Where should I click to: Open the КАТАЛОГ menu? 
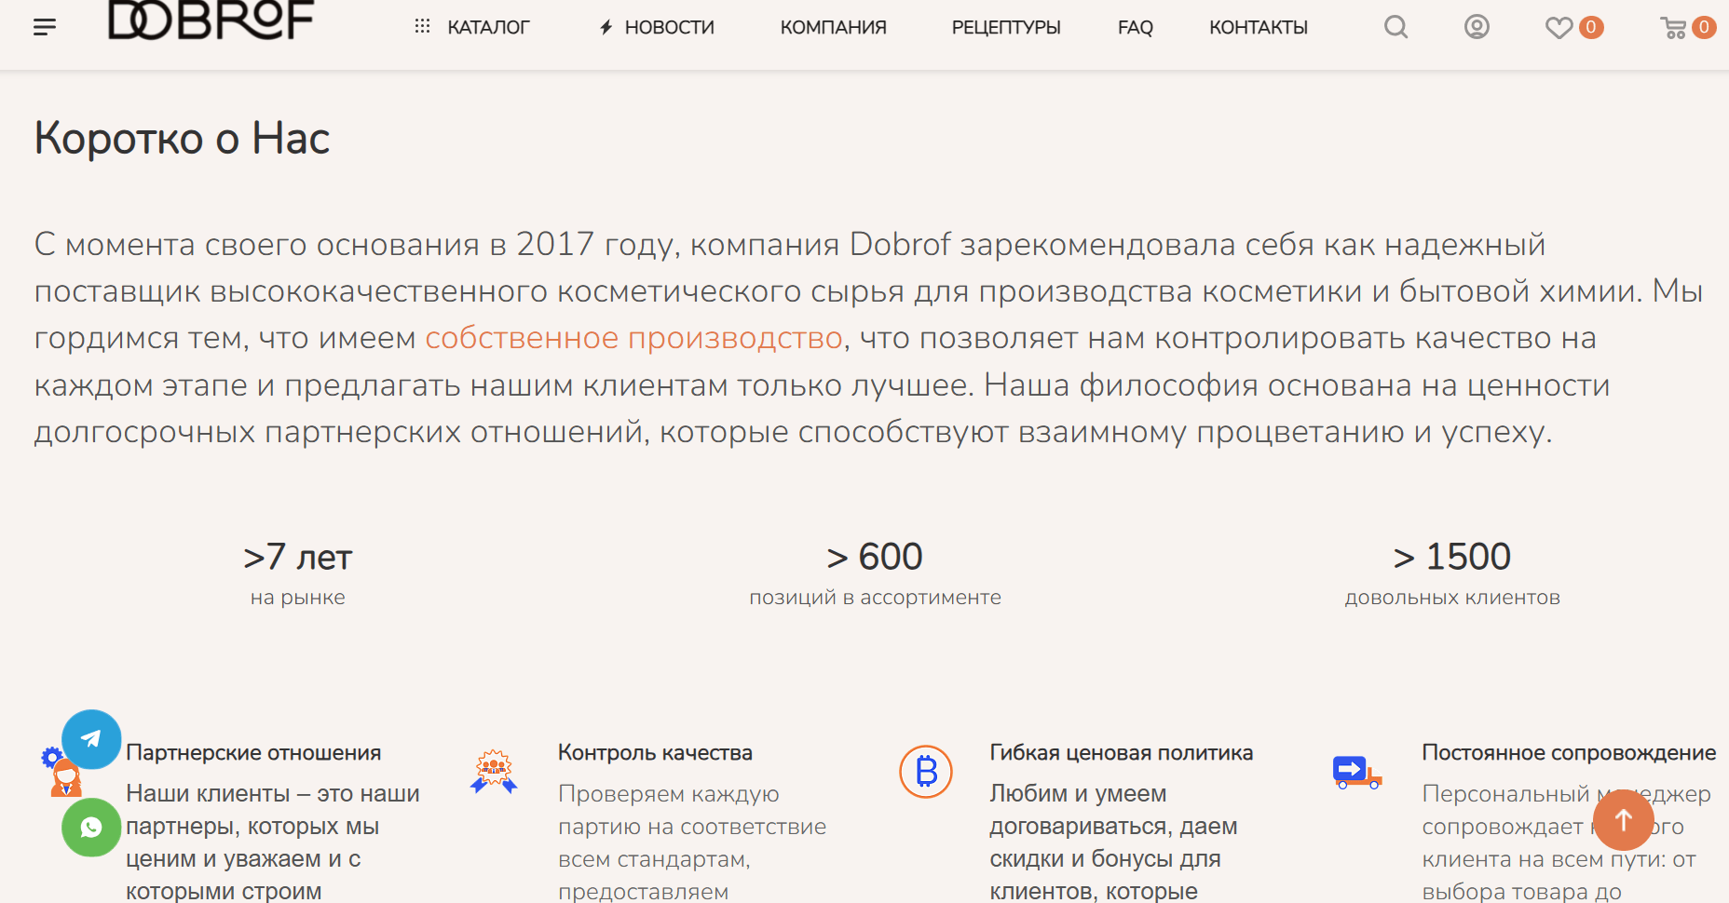[488, 28]
